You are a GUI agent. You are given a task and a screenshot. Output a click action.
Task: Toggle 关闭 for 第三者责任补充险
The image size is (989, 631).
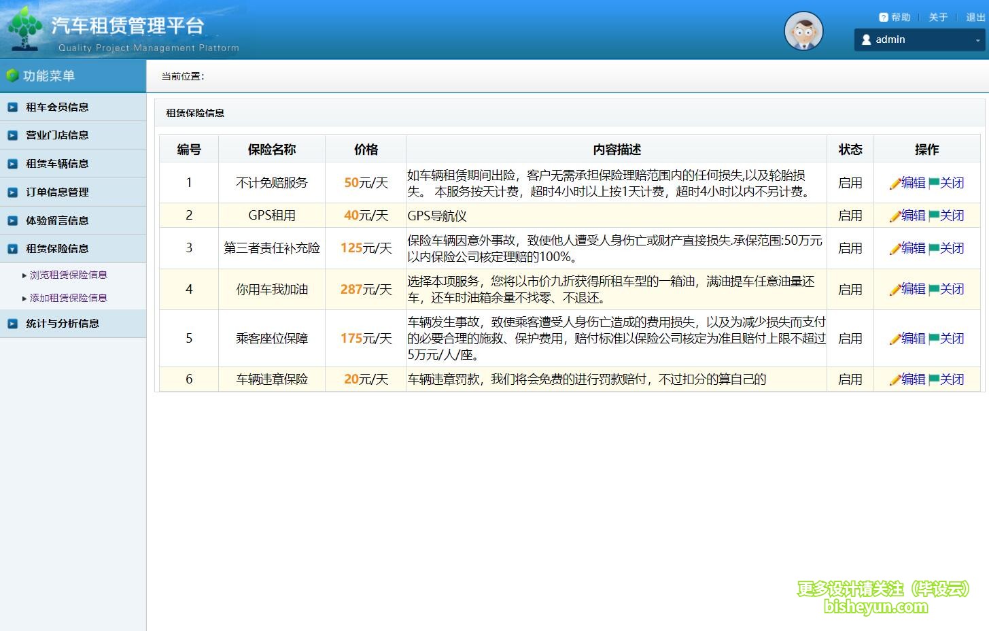952,248
